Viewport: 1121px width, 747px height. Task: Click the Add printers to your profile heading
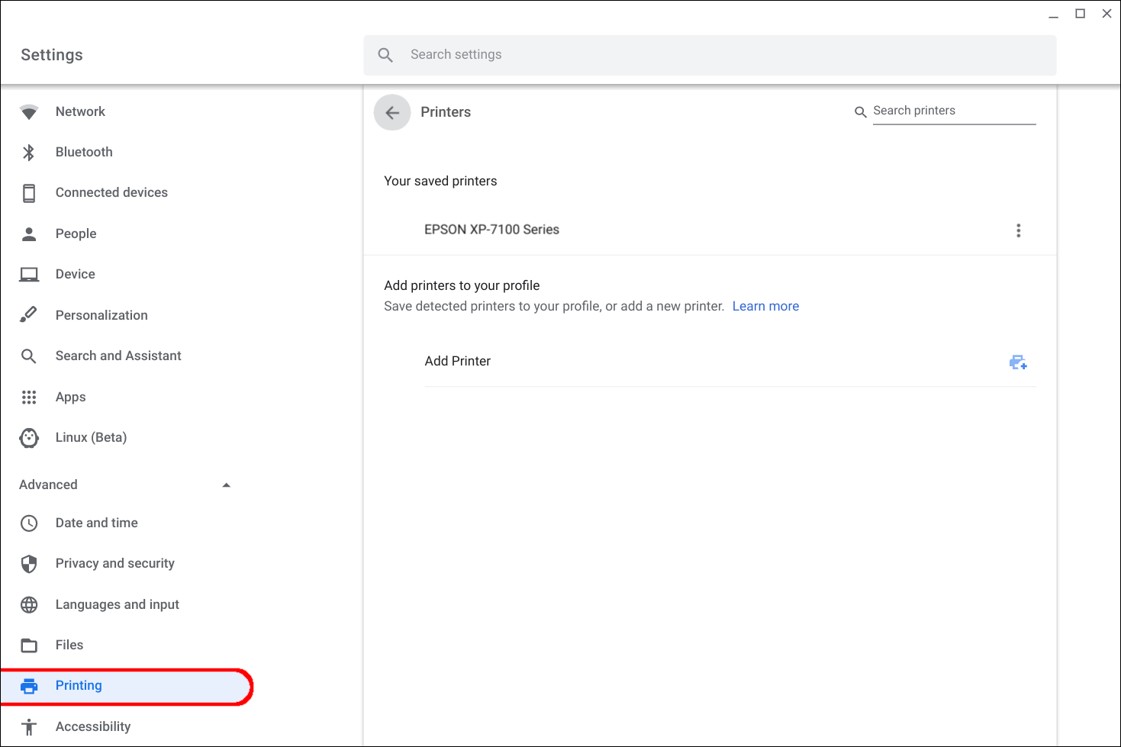pos(462,285)
